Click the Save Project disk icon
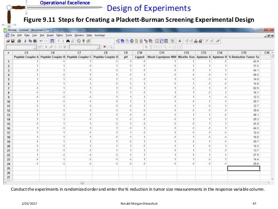Image resolution: width=278 pixels, height=209 pixels. coord(13,41)
